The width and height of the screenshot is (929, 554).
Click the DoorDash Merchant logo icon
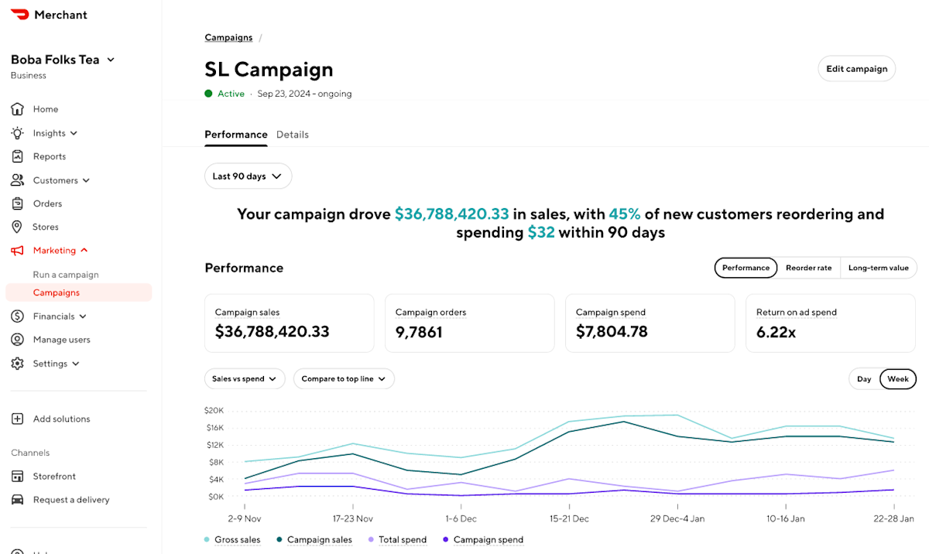coord(20,15)
